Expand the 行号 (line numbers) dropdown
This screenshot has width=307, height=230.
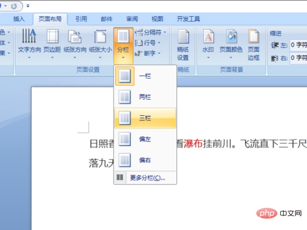(148, 43)
